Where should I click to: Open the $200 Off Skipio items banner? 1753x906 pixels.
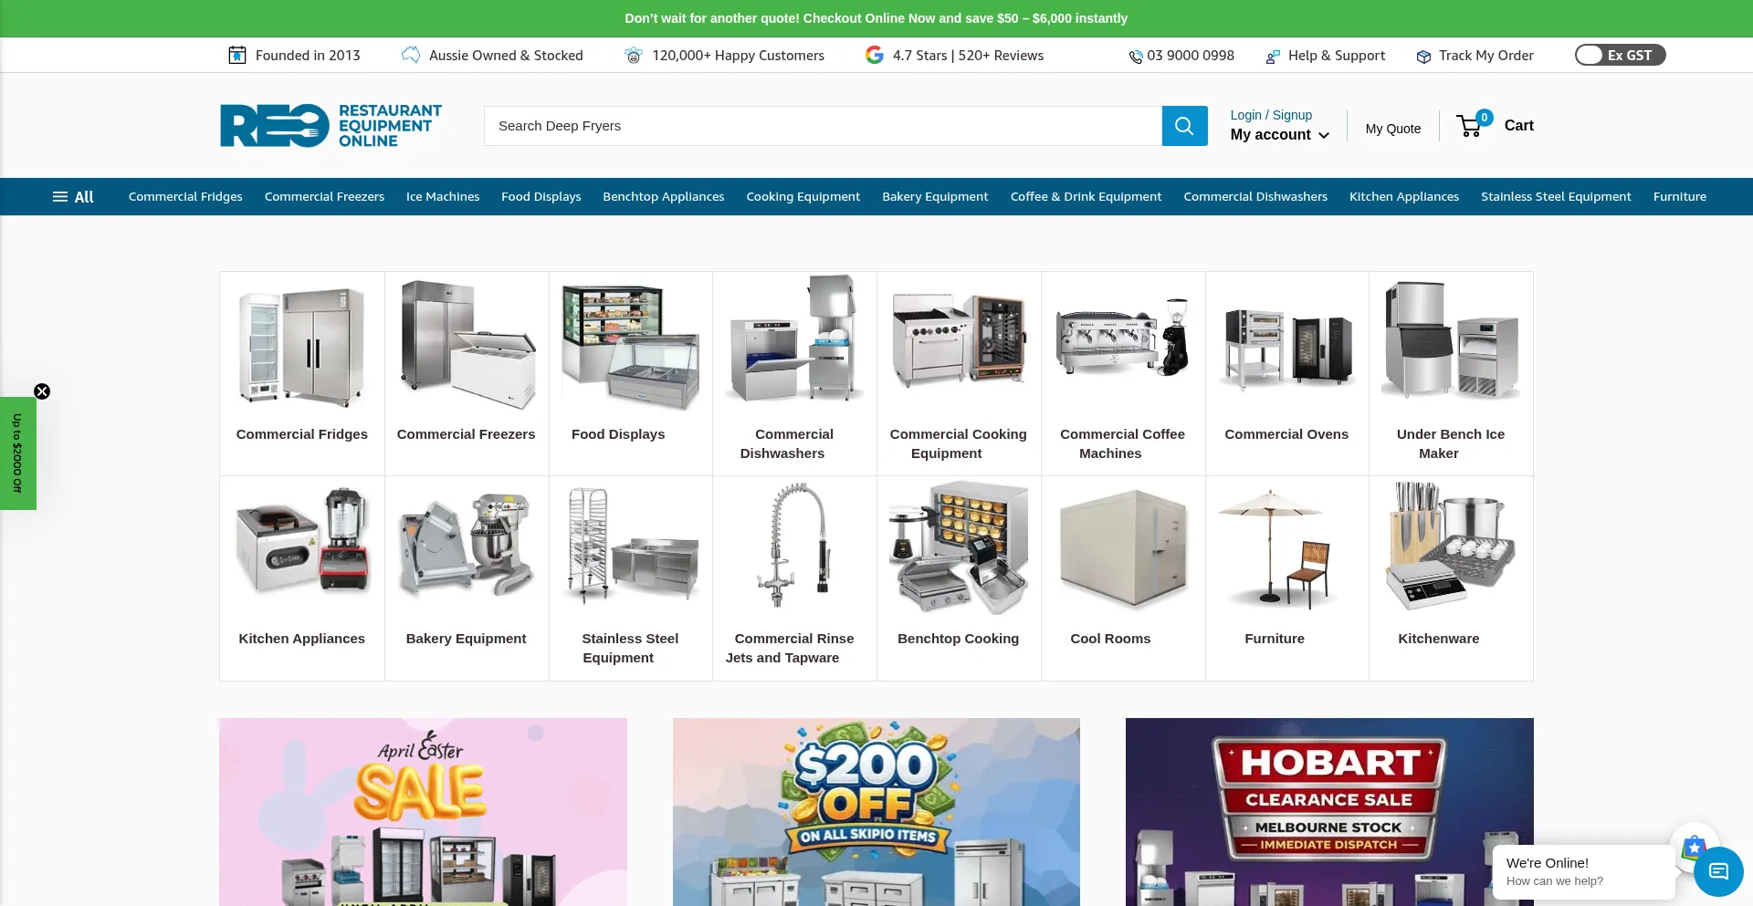(876, 812)
